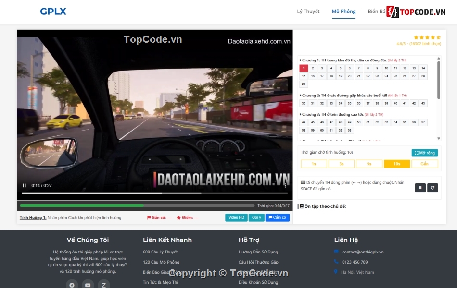
Task: Set the waiting time to 5s
Action: (369, 164)
